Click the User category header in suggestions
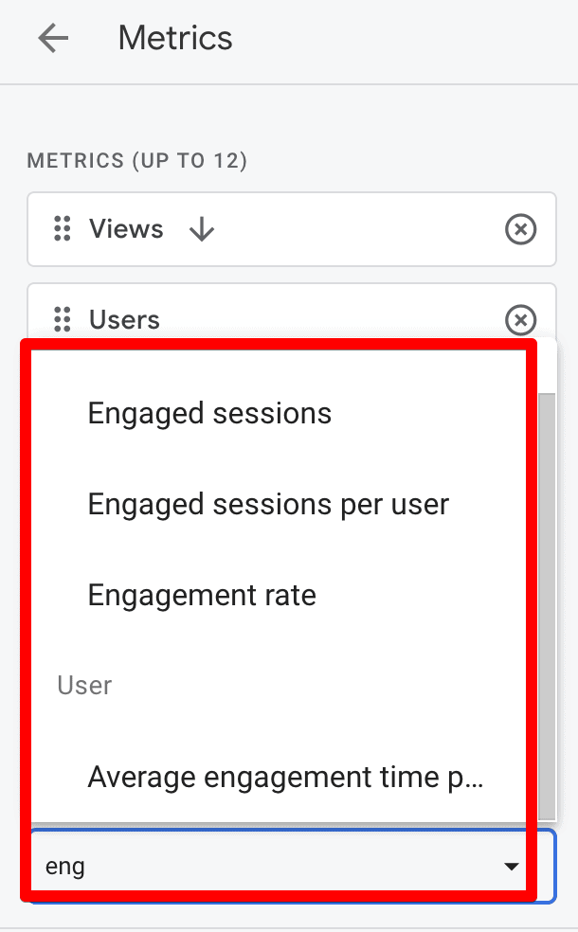The height and width of the screenshot is (932, 578). pyautogui.click(x=84, y=685)
